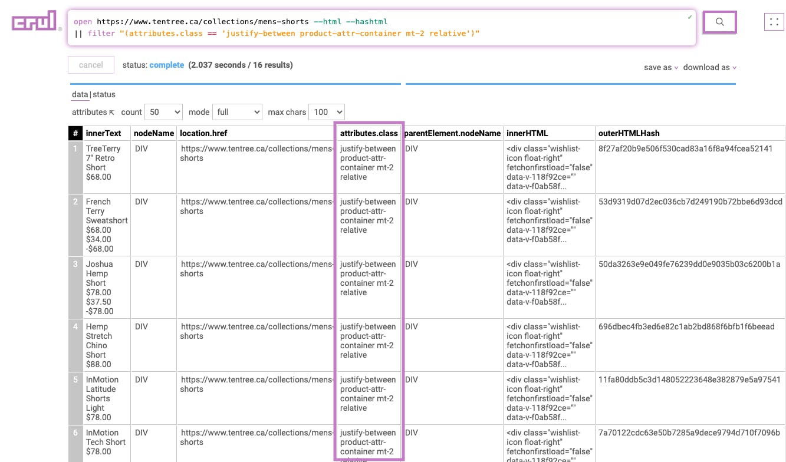Open the max chars dropdown showing 100
786x462 pixels.
point(327,112)
